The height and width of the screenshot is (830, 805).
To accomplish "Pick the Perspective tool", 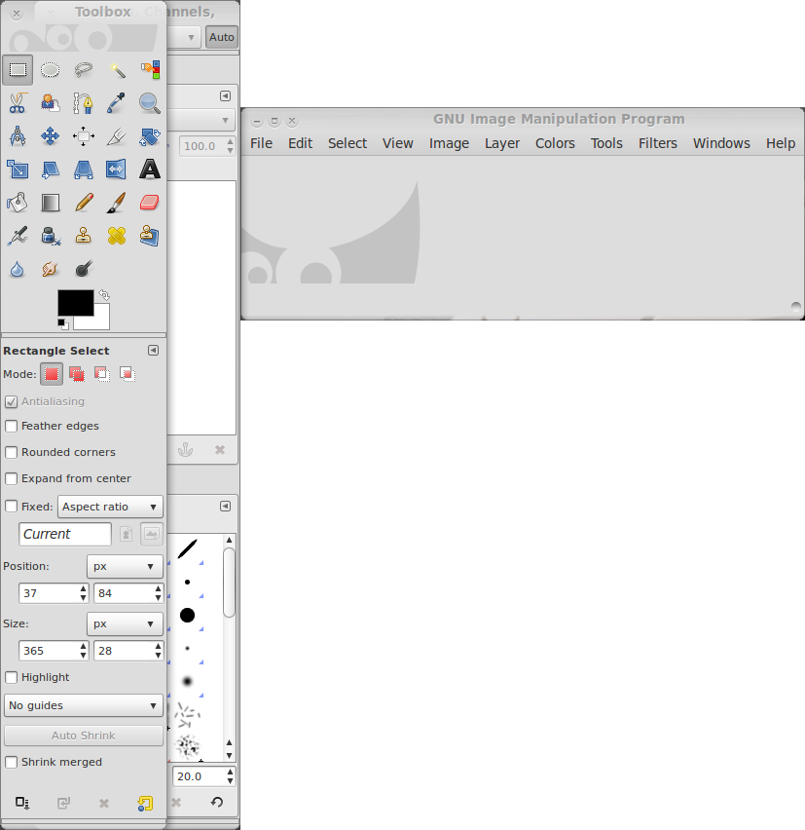I will click(x=83, y=170).
